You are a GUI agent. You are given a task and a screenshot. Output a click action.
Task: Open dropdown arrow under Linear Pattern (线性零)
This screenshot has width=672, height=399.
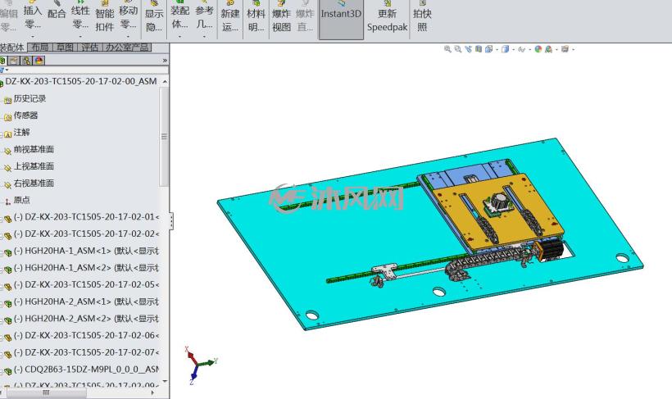[80, 37]
